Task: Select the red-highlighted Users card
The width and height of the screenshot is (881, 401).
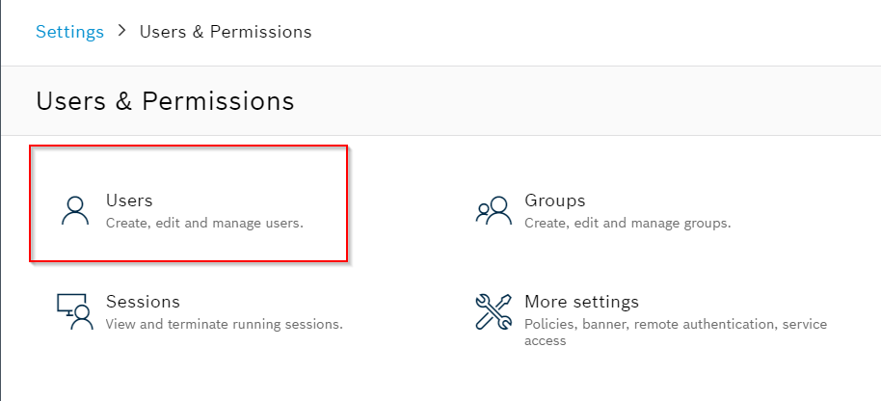Action: point(188,203)
